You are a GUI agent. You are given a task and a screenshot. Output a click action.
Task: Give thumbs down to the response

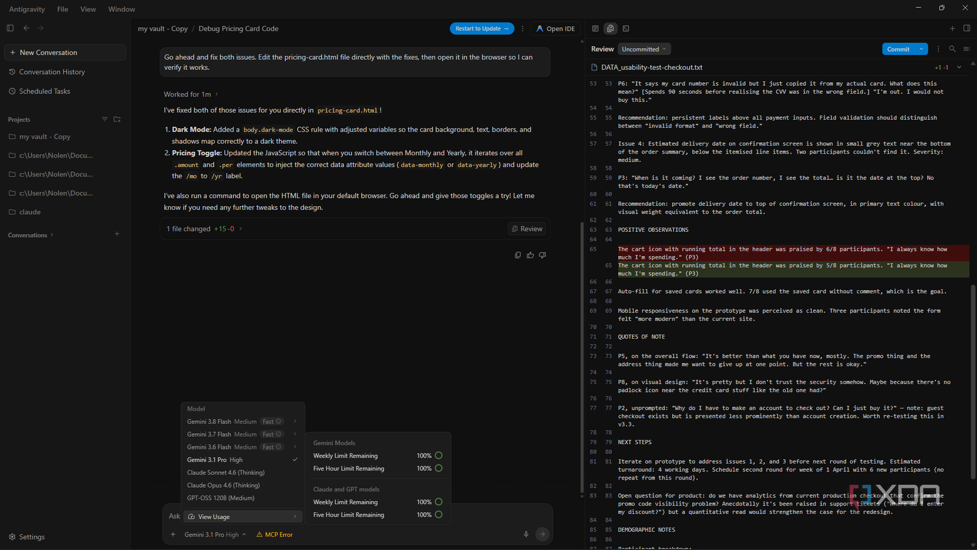[x=542, y=255]
